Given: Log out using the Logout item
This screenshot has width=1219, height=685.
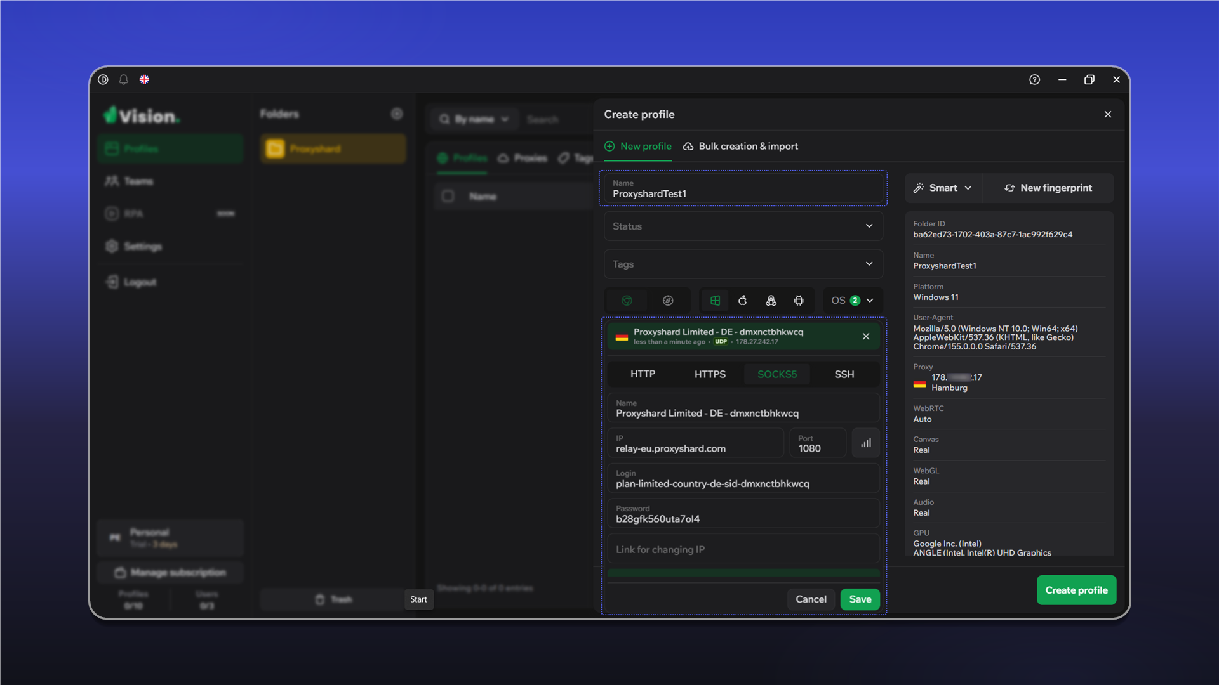Looking at the screenshot, I should point(171,282).
